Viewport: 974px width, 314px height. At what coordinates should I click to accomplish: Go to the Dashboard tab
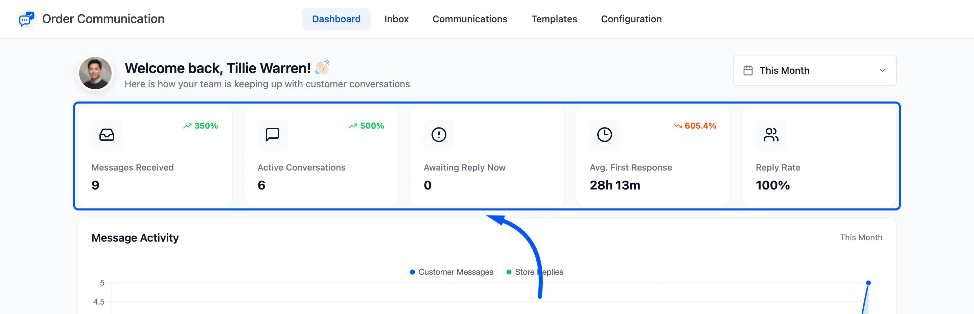336,19
